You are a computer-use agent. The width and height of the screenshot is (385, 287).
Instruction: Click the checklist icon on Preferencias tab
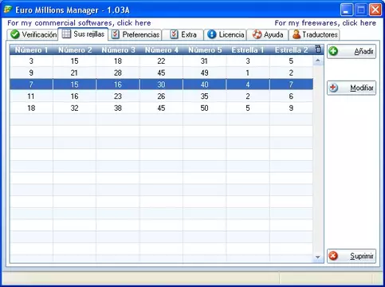(116, 34)
